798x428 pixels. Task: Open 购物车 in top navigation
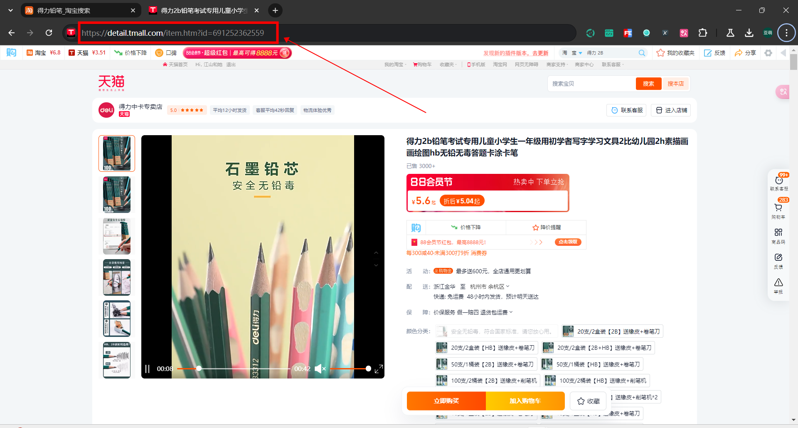422,64
